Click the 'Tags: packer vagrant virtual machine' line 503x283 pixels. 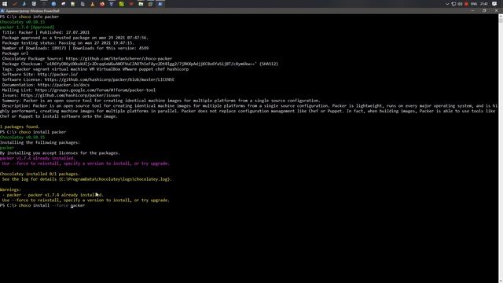[x=95, y=69]
